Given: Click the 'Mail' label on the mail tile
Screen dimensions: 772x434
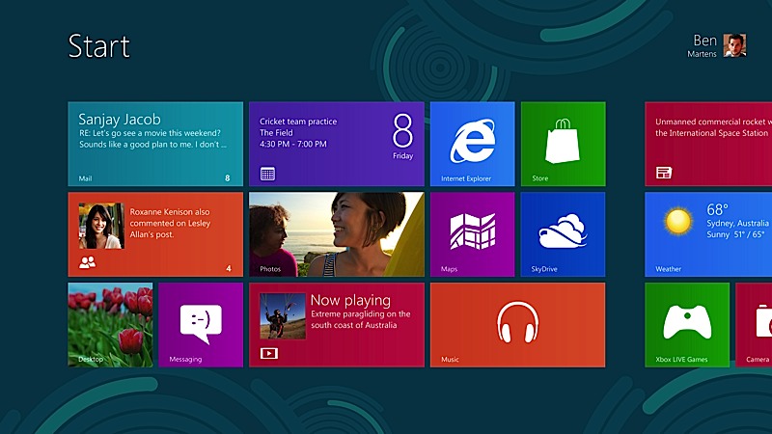Looking at the screenshot, I should click(x=85, y=178).
